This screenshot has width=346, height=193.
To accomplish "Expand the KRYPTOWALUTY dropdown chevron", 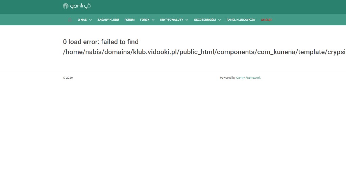I will [x=187, y=20].
